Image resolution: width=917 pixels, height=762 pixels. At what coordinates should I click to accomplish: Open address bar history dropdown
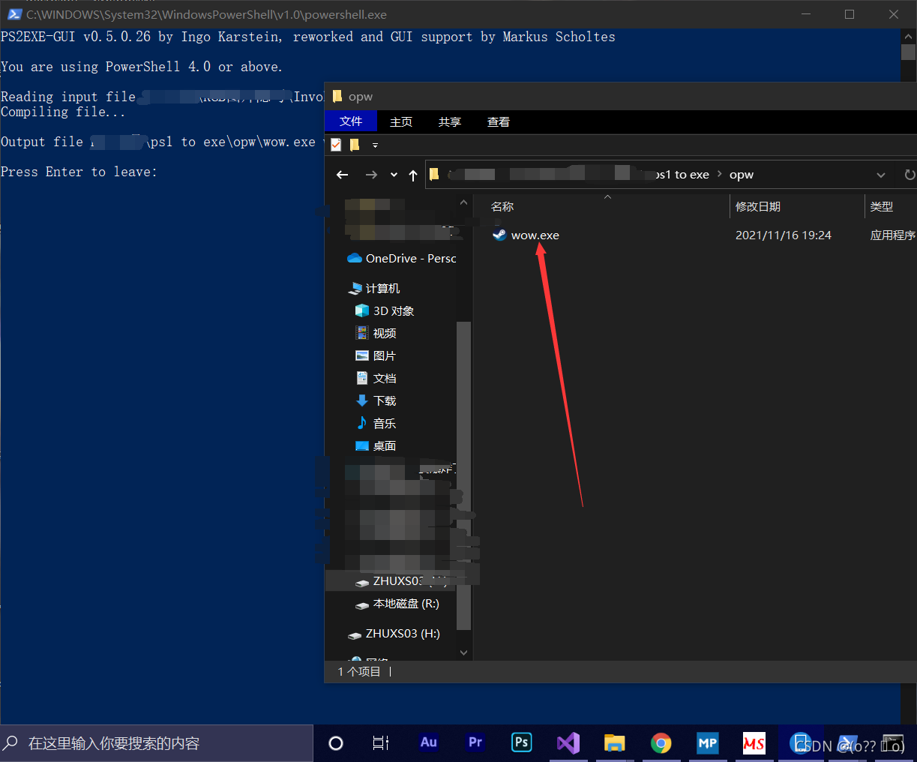pyautogui.click(x=881, y=175)
